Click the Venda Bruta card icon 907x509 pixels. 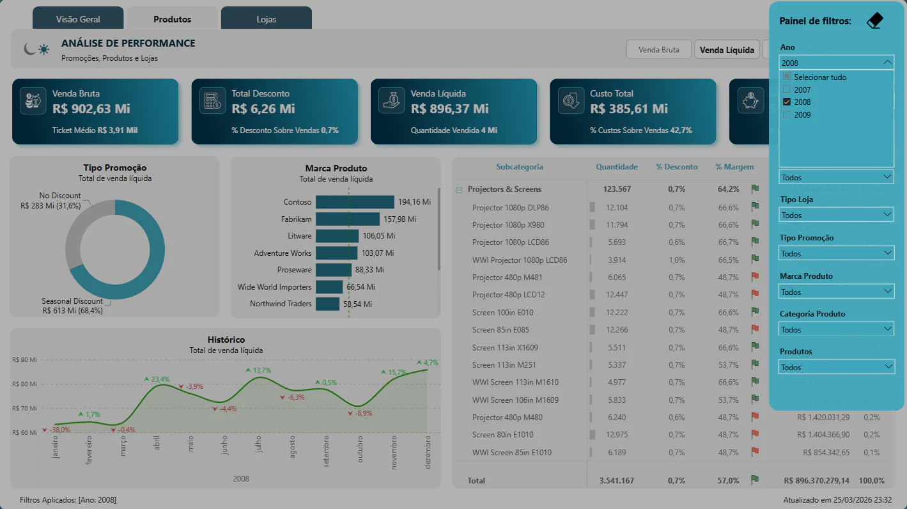click(33, 101)
